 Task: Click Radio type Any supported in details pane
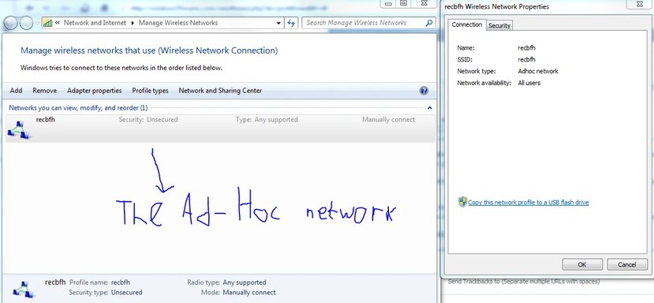(x=245, y=282)
